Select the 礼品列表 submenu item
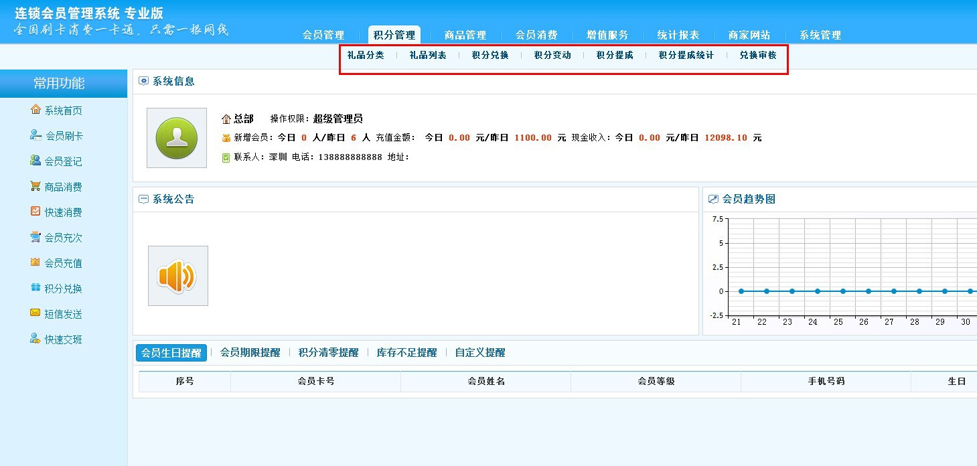 428,56
